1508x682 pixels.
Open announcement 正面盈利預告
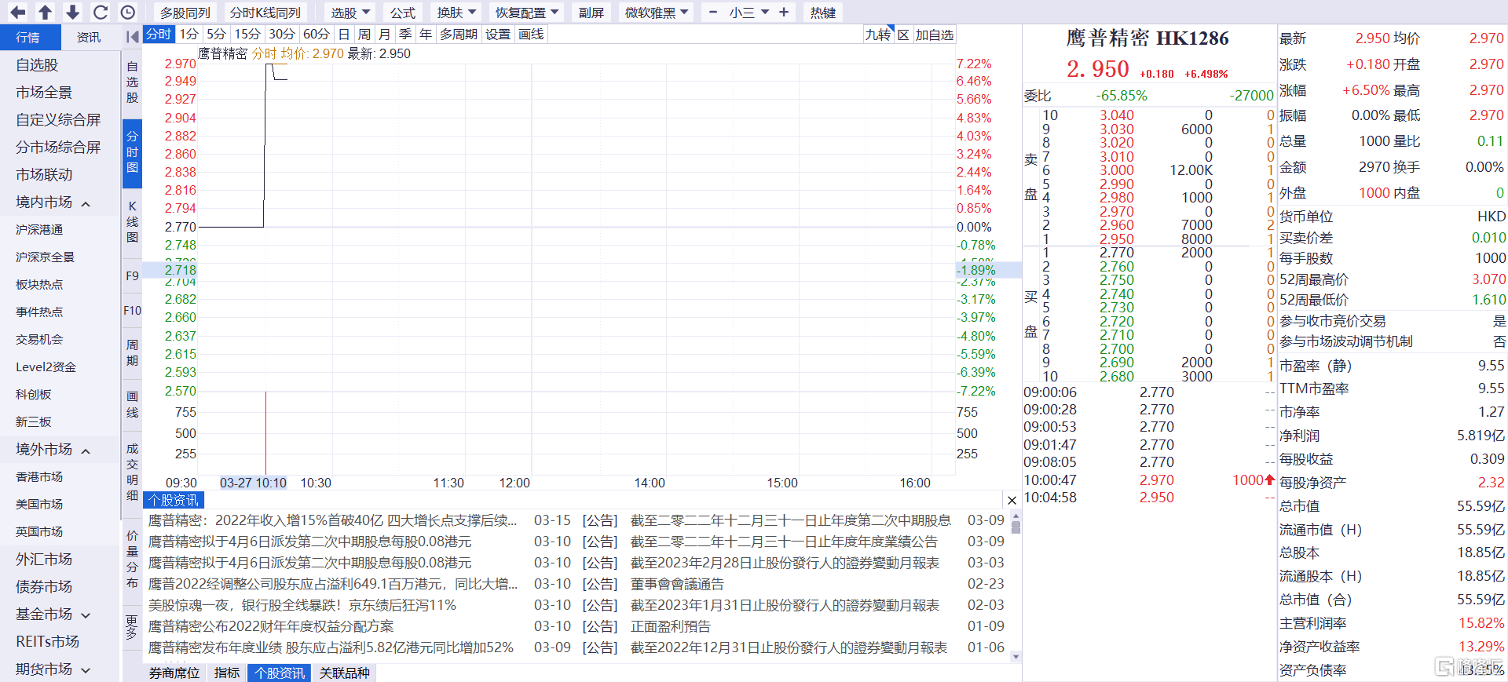point(671,626)
